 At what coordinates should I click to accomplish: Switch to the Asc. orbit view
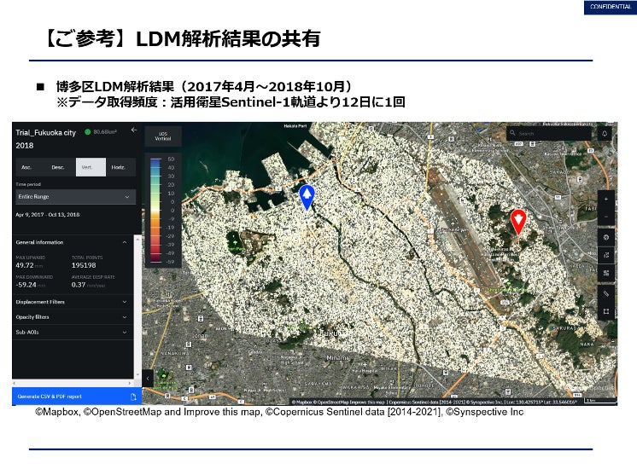pos(26,167)
